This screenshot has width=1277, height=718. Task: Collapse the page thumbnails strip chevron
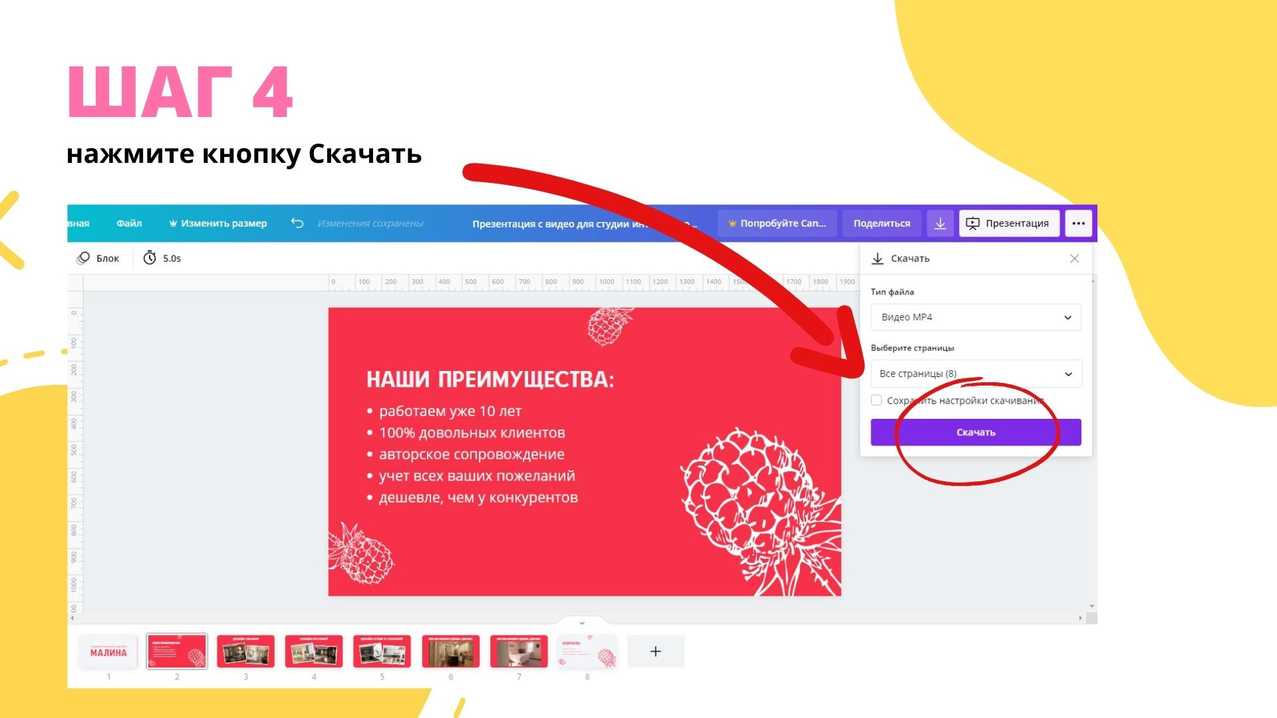point(582,623)
